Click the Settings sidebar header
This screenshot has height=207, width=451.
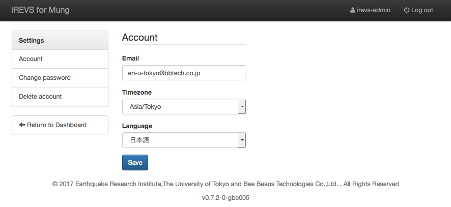(32, 40)
